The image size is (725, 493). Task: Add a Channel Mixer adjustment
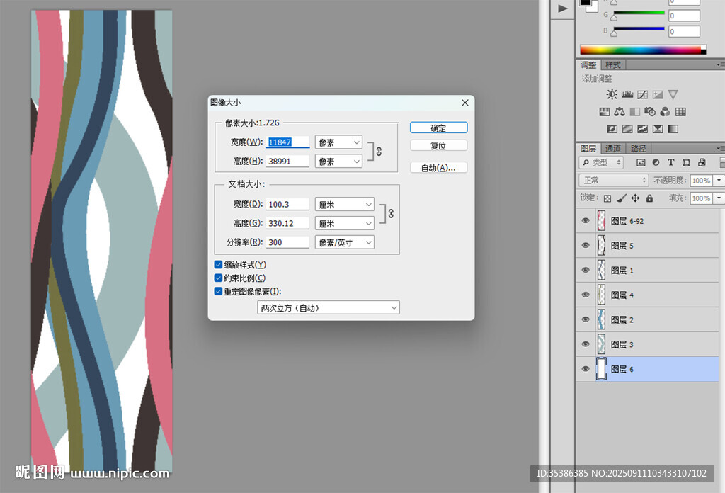pyautogui.click(x=665, y=112)
